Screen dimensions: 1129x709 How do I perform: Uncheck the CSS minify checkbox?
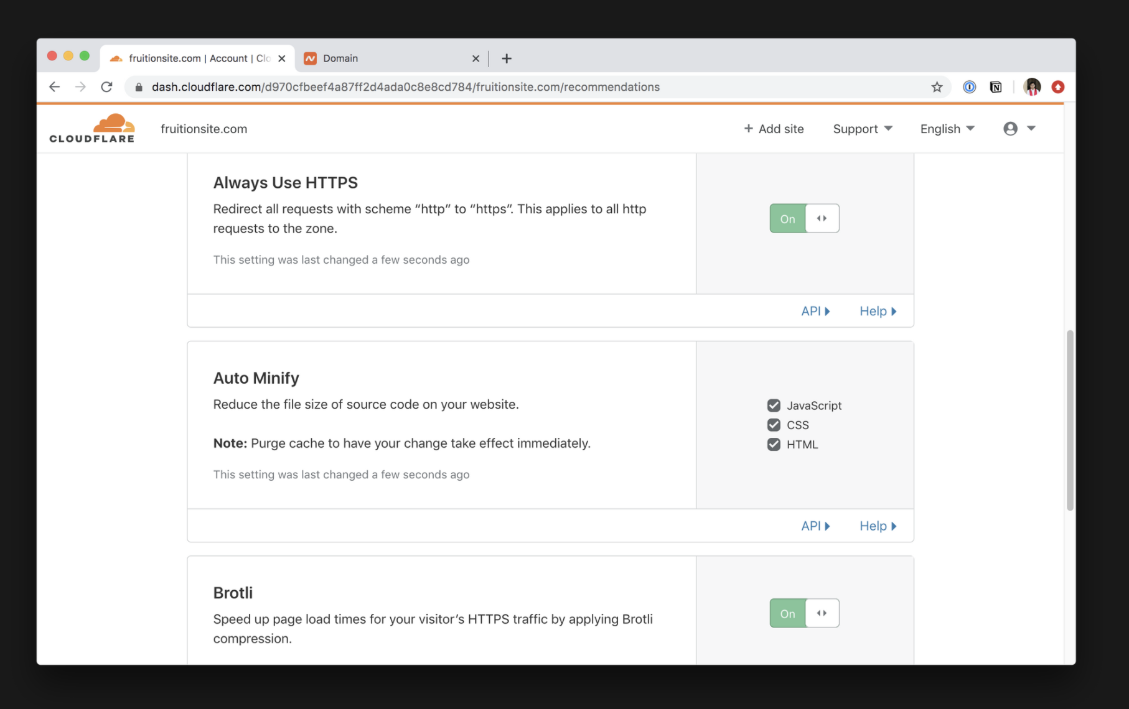pos(774,425)
